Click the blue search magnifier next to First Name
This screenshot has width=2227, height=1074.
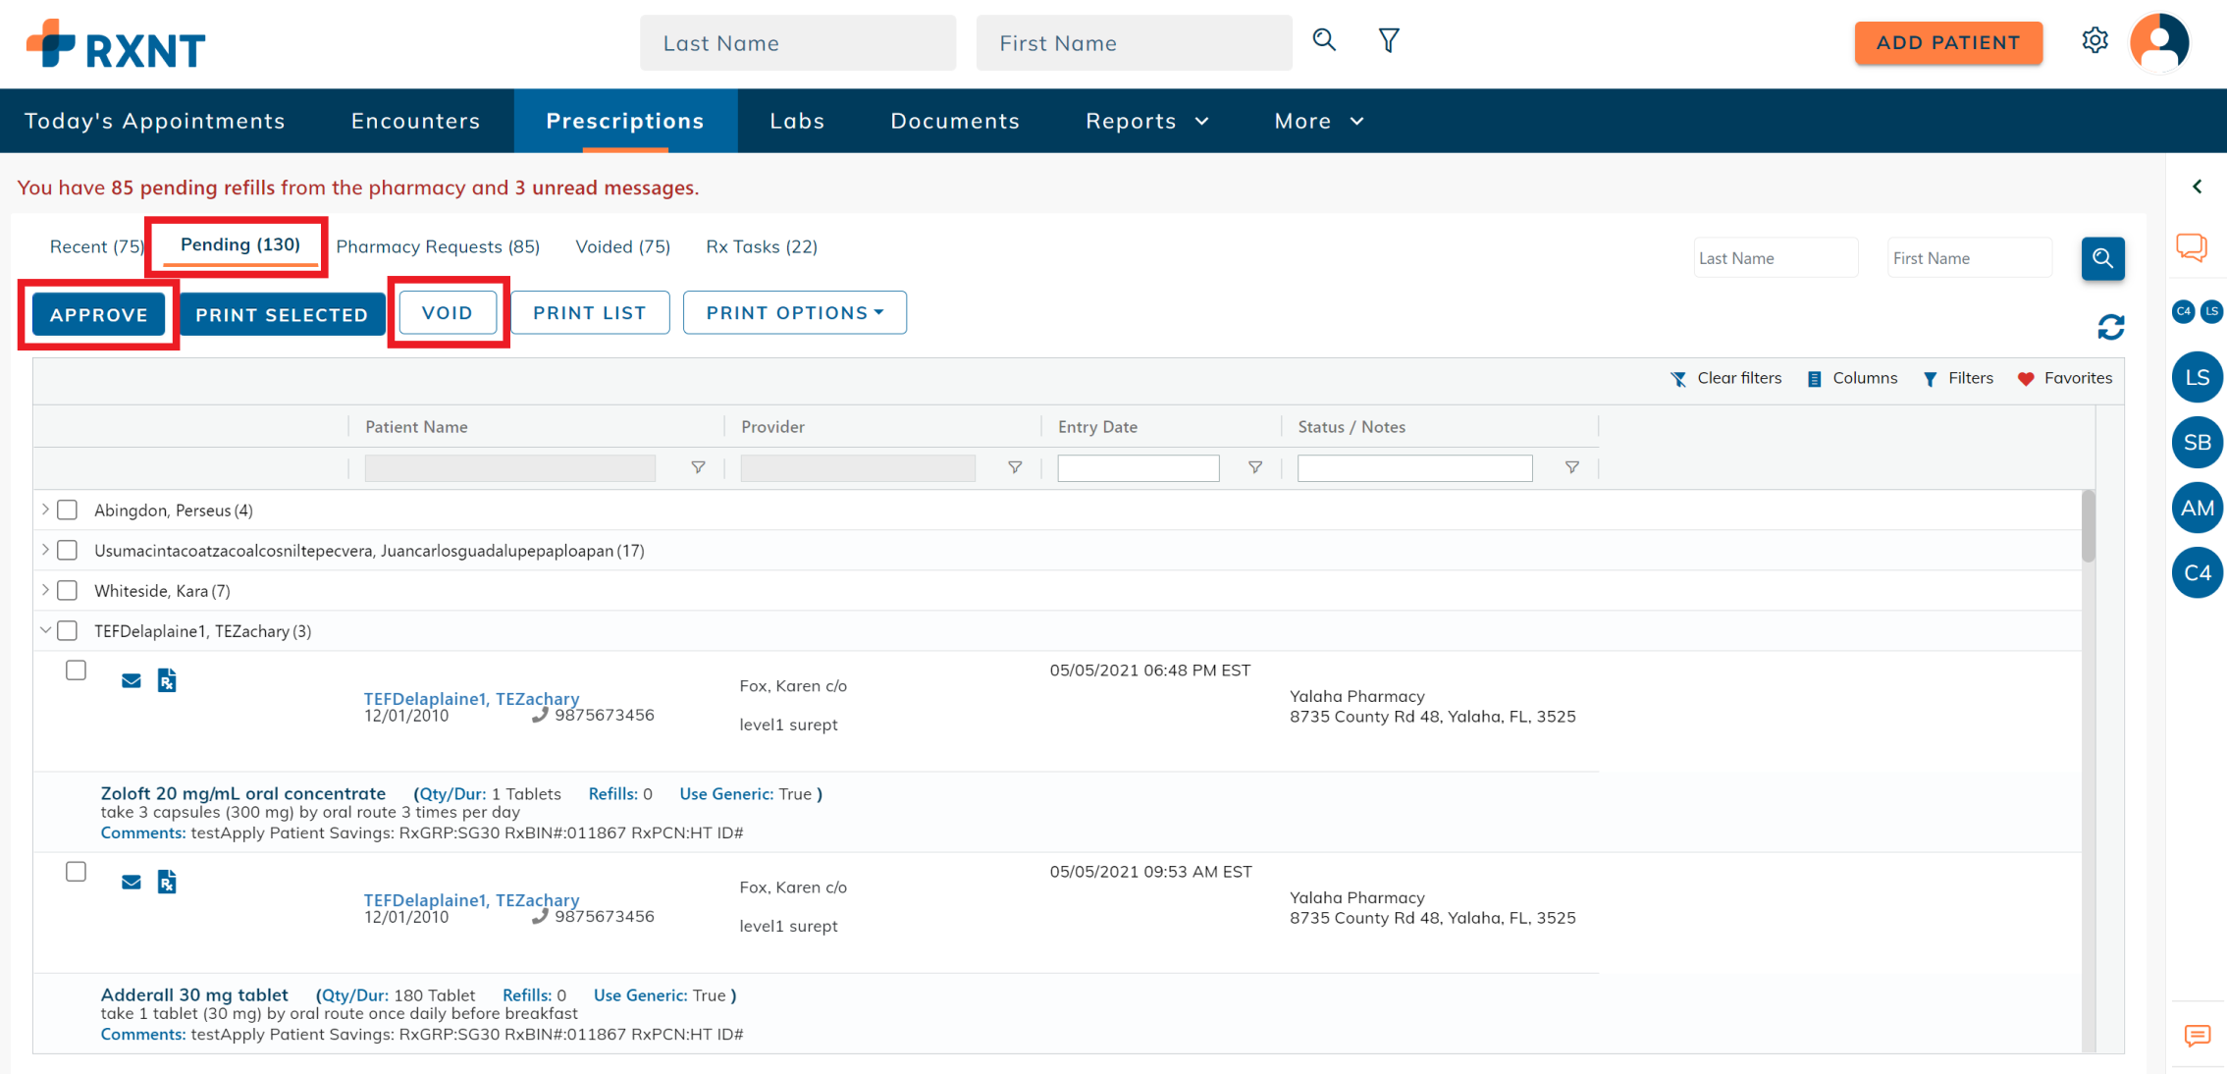(2102, 258)
